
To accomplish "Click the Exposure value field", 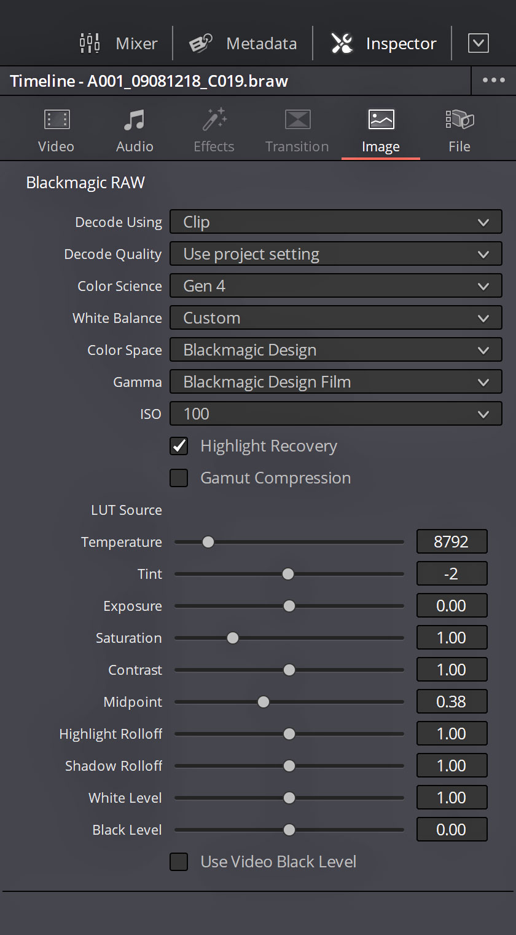I will (451, 606).
